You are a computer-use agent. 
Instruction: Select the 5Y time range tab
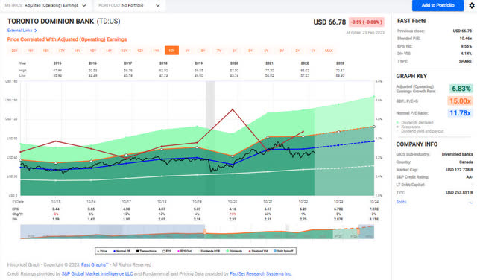(x=250, y=51)
